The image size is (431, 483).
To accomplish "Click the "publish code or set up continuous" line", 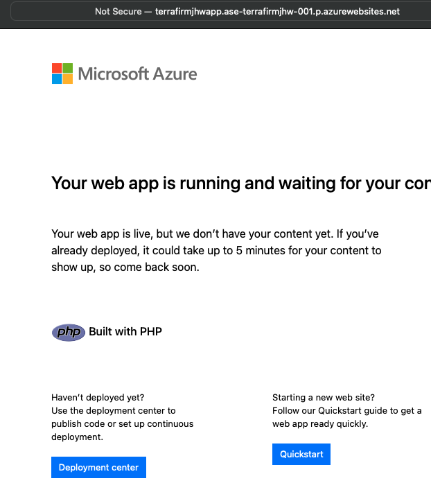I will pos(122,423).
